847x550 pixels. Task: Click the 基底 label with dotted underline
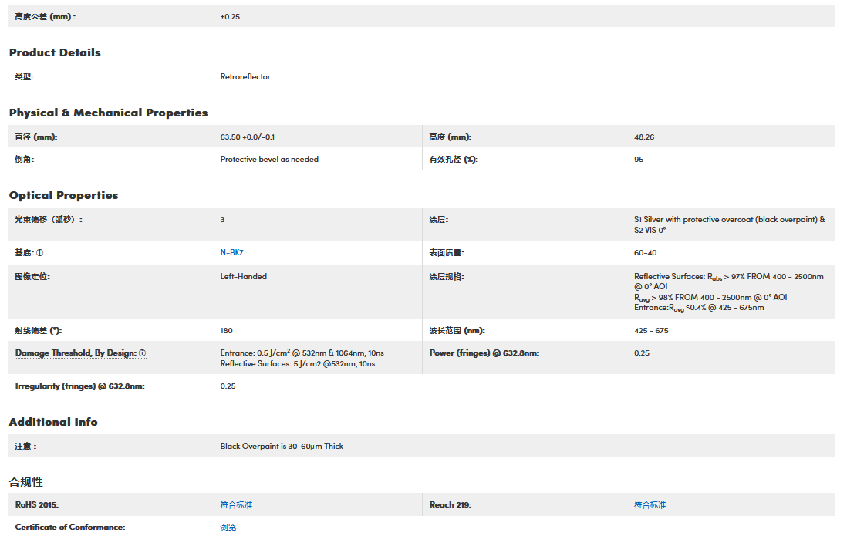click(x=24, y=253)
